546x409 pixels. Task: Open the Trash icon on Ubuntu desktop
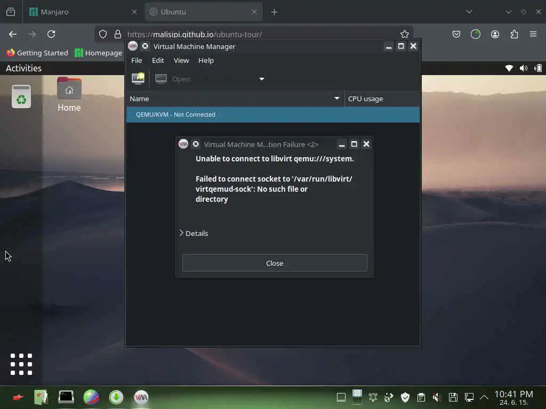[21, 96]
